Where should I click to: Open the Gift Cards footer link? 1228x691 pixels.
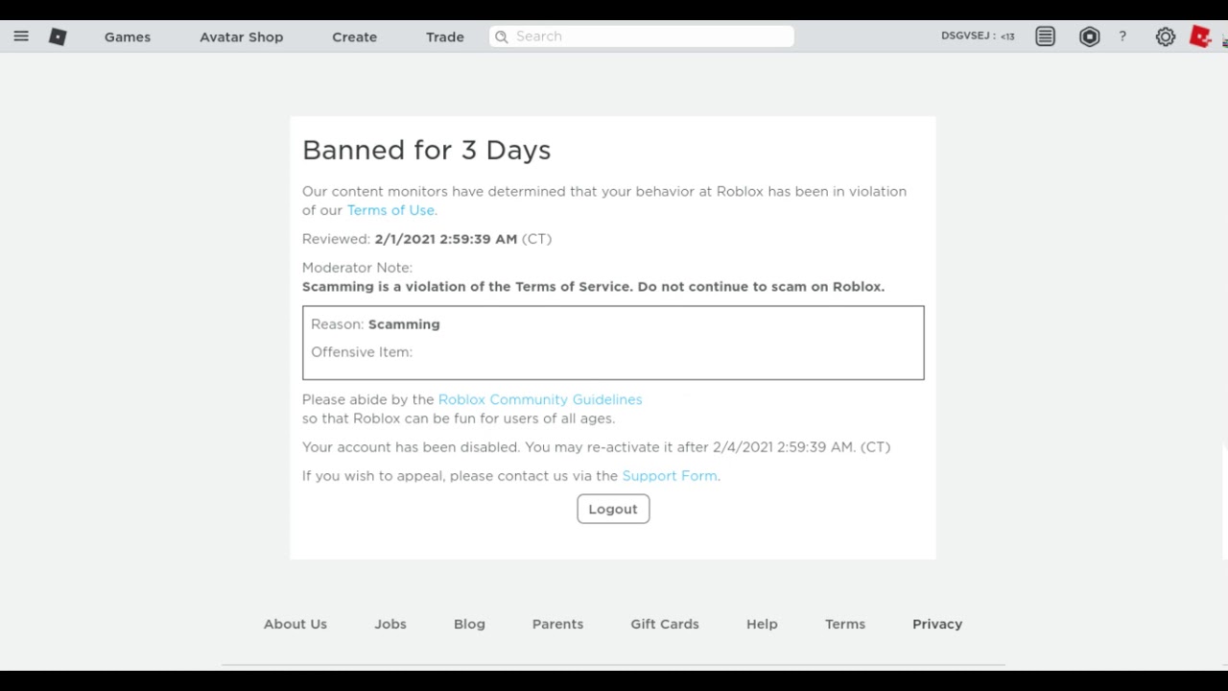tap(665, 624)
